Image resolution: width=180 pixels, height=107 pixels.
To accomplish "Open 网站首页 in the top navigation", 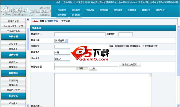I will (62, 10).
